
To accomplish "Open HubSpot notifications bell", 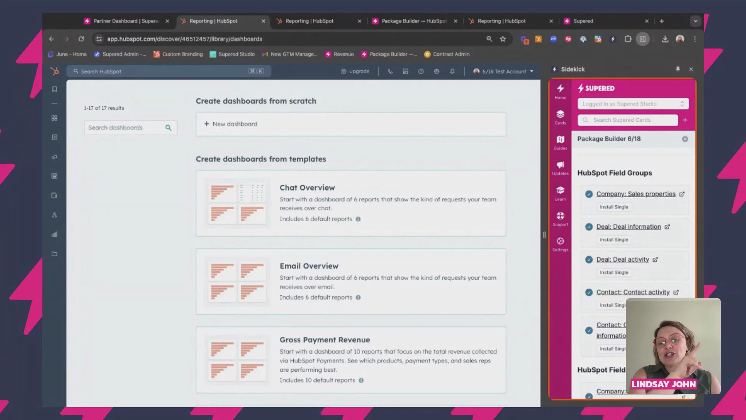I will click(x=452, y=71).
